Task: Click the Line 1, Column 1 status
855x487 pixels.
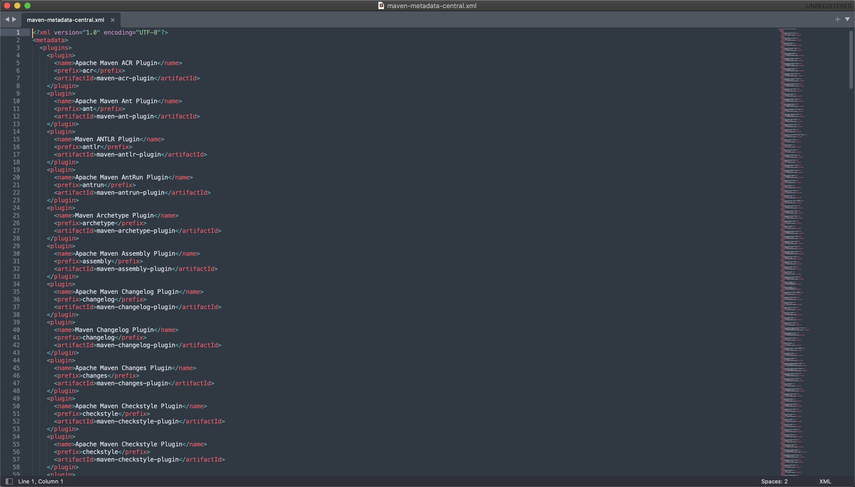Action: pos(40,481)
